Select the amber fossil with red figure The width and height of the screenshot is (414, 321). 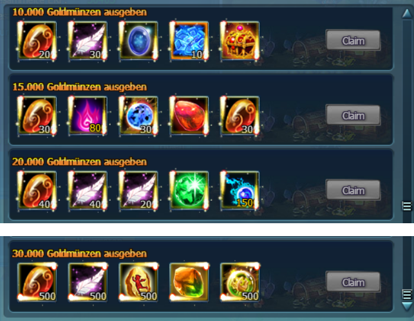click(138, 282)
